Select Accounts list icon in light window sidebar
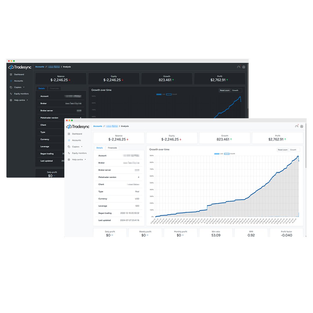 tap(69, 140)
